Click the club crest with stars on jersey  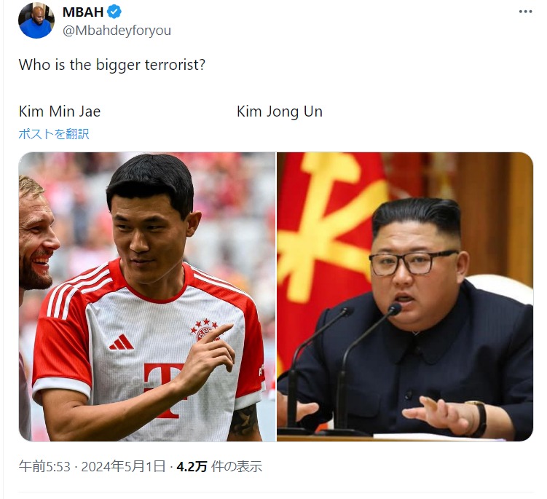[x=205, y=330]
